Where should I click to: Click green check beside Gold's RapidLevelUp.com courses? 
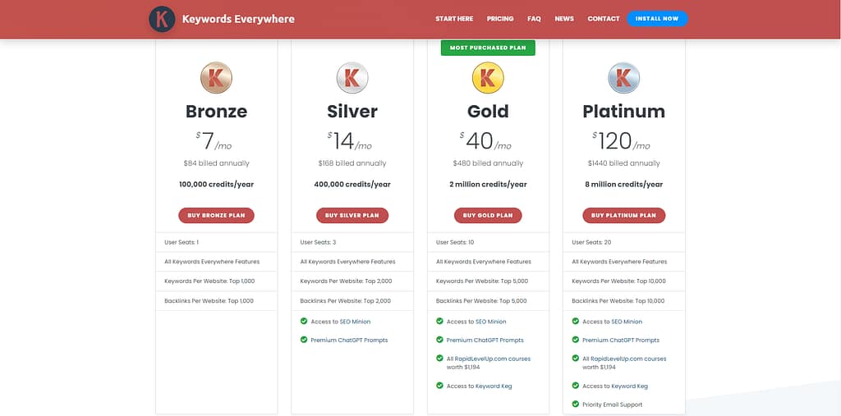pos(440,358)
